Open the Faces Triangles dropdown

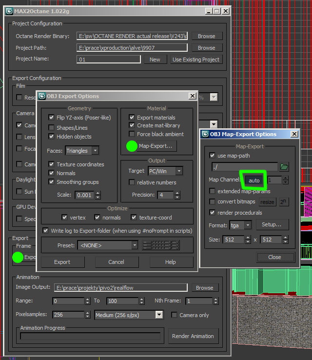pyautogui.click(x=95, y=151)
